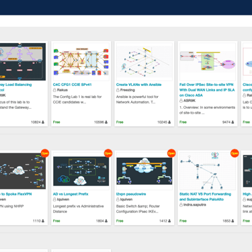View the l2vpn pseudowire topology thumbnail
This screenshot has height=252, width=252.
144,171
